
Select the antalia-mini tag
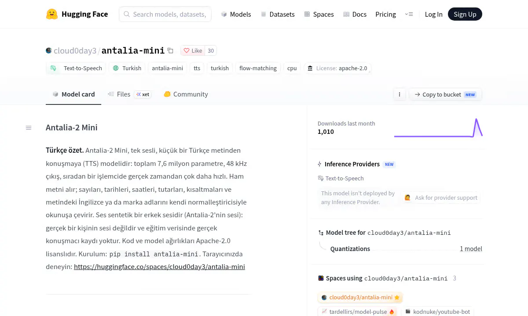[x=167, y=68]
